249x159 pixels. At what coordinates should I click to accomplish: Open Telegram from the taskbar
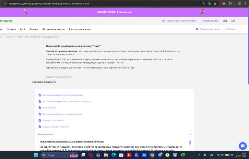pos(160,155)
